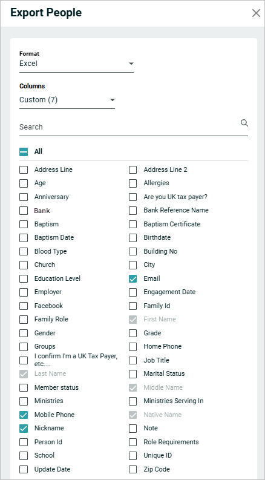
Task: Uncheck the Email checkbox
Action: 133,279
